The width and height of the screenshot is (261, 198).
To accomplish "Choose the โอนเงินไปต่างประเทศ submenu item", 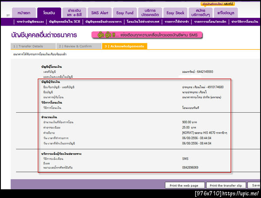I will (143, 22).
